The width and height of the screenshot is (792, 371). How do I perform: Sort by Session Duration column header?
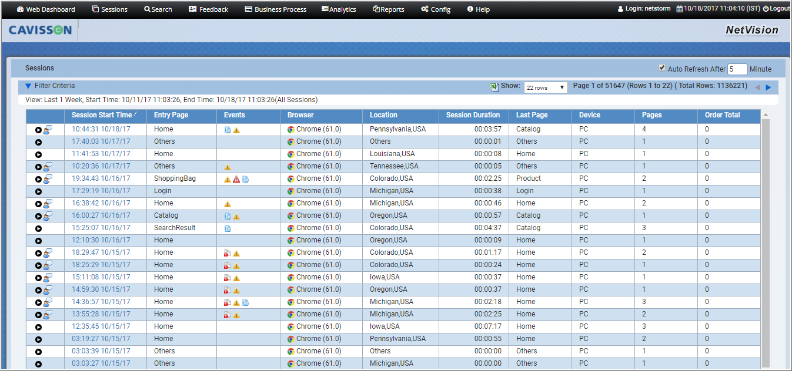[473, 115]
